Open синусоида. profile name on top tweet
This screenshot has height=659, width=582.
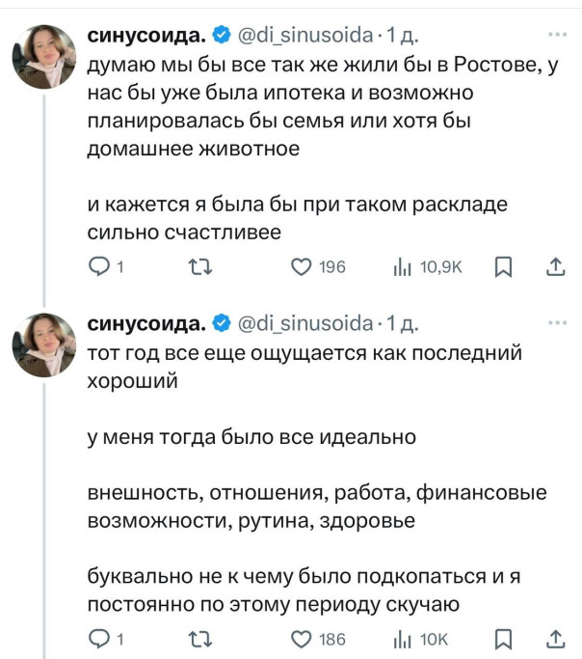pos(145,37)
